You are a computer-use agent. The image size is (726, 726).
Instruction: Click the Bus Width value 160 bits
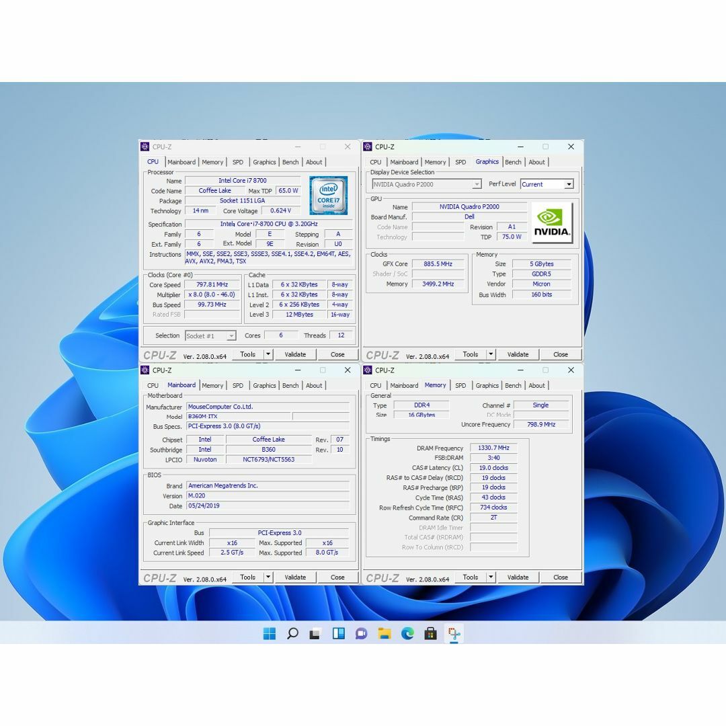pyautogui.click(x=542, y=294)
